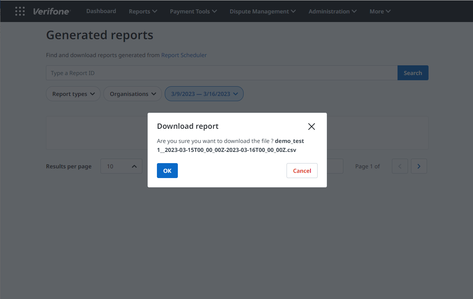Expand the Reports menu
The width and height of the screenshot is (473, 299).
[x=143, y=11]
